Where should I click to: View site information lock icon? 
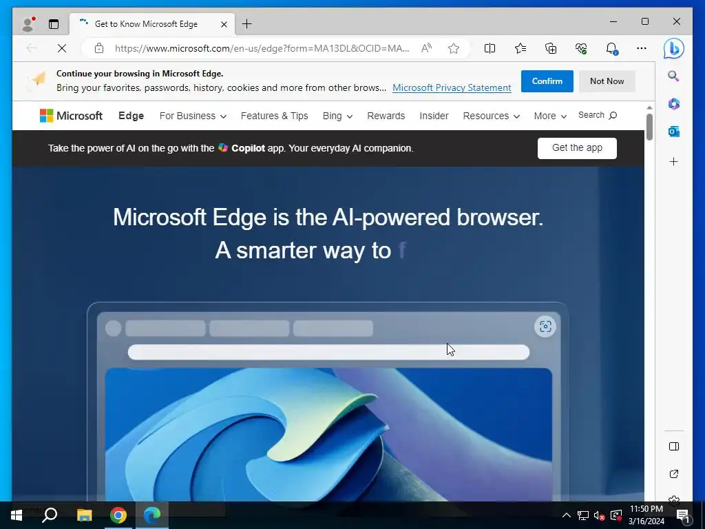click(x=99, y=48)
